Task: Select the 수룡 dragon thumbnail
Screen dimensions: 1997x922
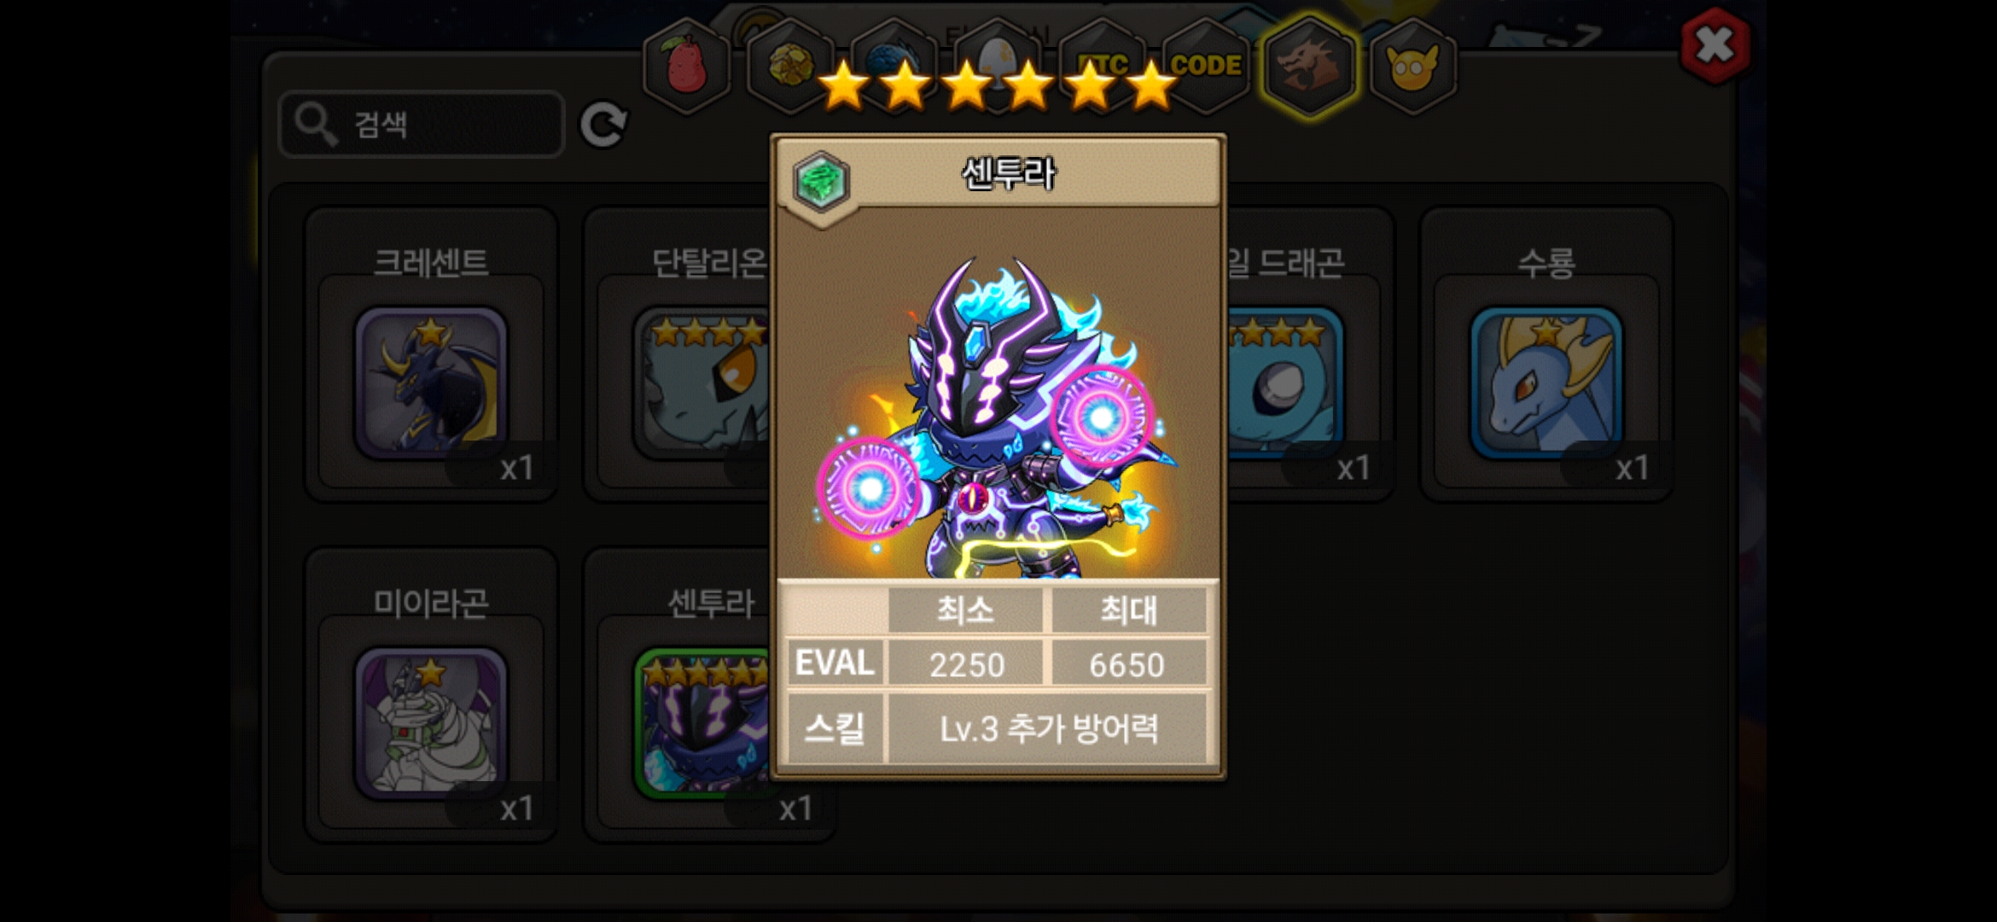Action: pyautogui.click(x=1546, y=383)
